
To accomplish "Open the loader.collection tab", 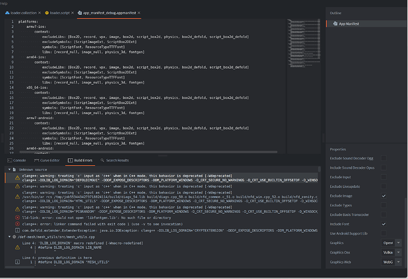I will [x=24, y=13].
